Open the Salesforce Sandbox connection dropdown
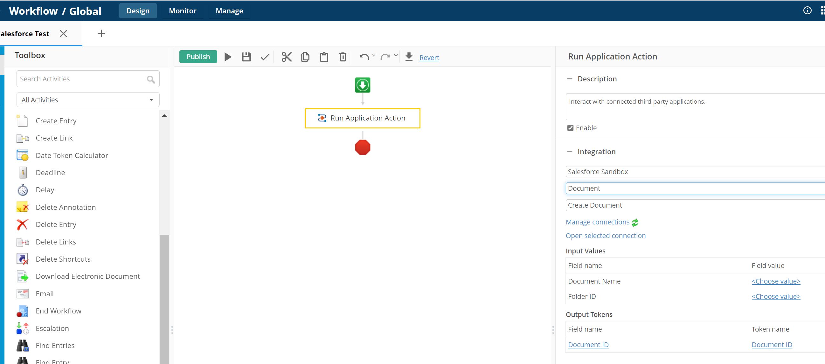 [695, 172]
